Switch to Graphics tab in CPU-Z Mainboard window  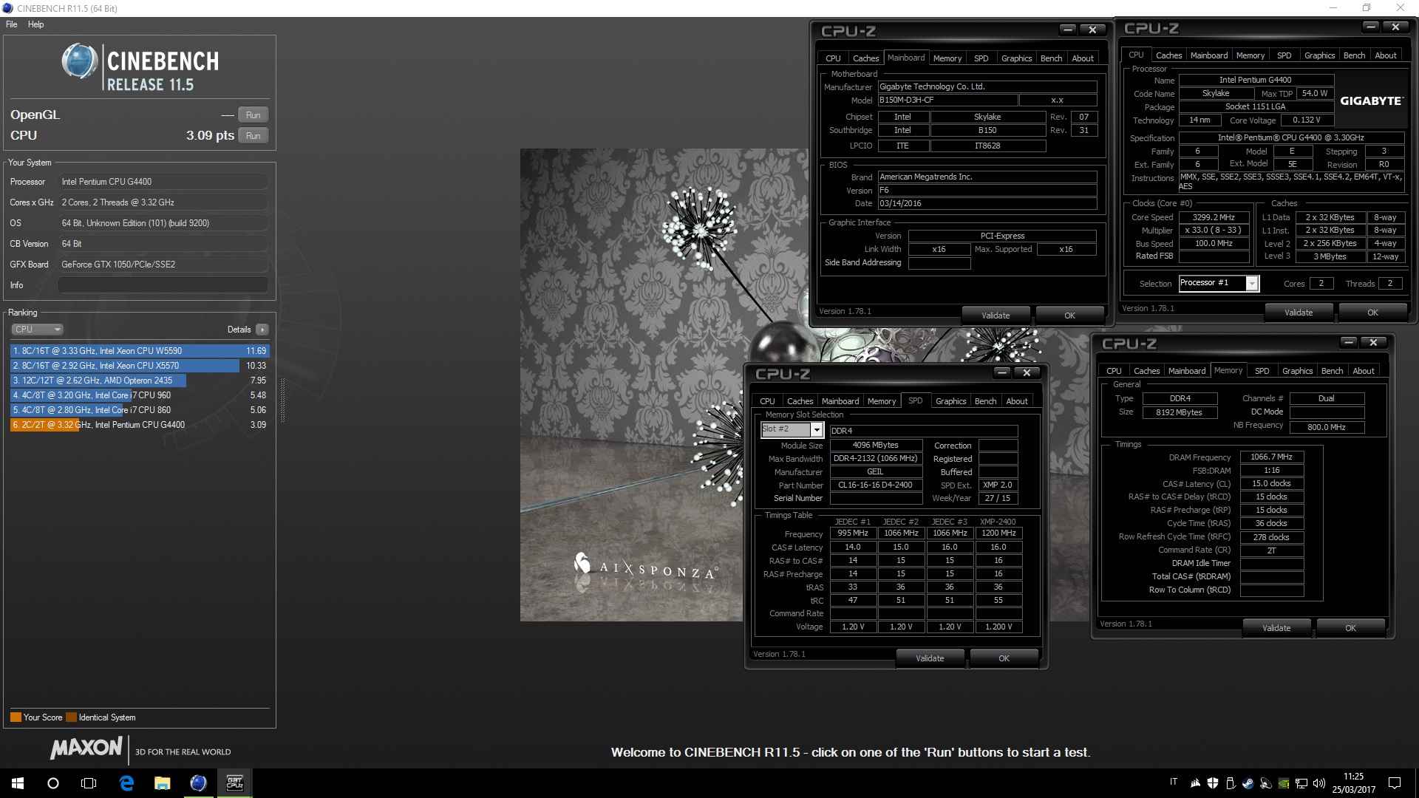1016,58
